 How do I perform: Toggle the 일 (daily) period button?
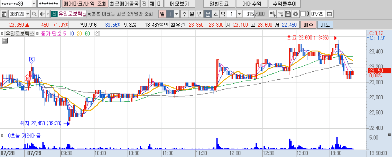[162, 14]
